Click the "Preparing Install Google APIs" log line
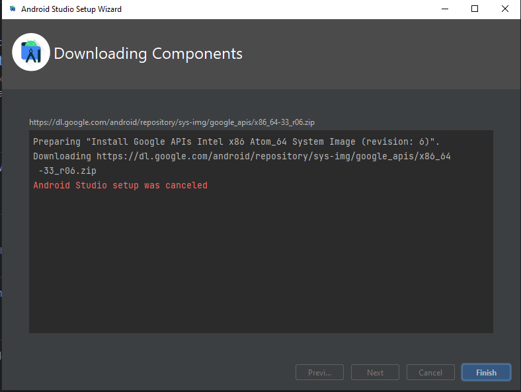The image size is (521, 392). pyautogui.click(x=236, y=142)
